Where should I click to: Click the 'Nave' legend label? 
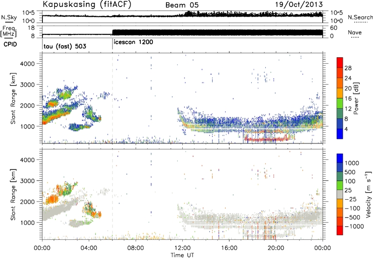click(355, 32)
